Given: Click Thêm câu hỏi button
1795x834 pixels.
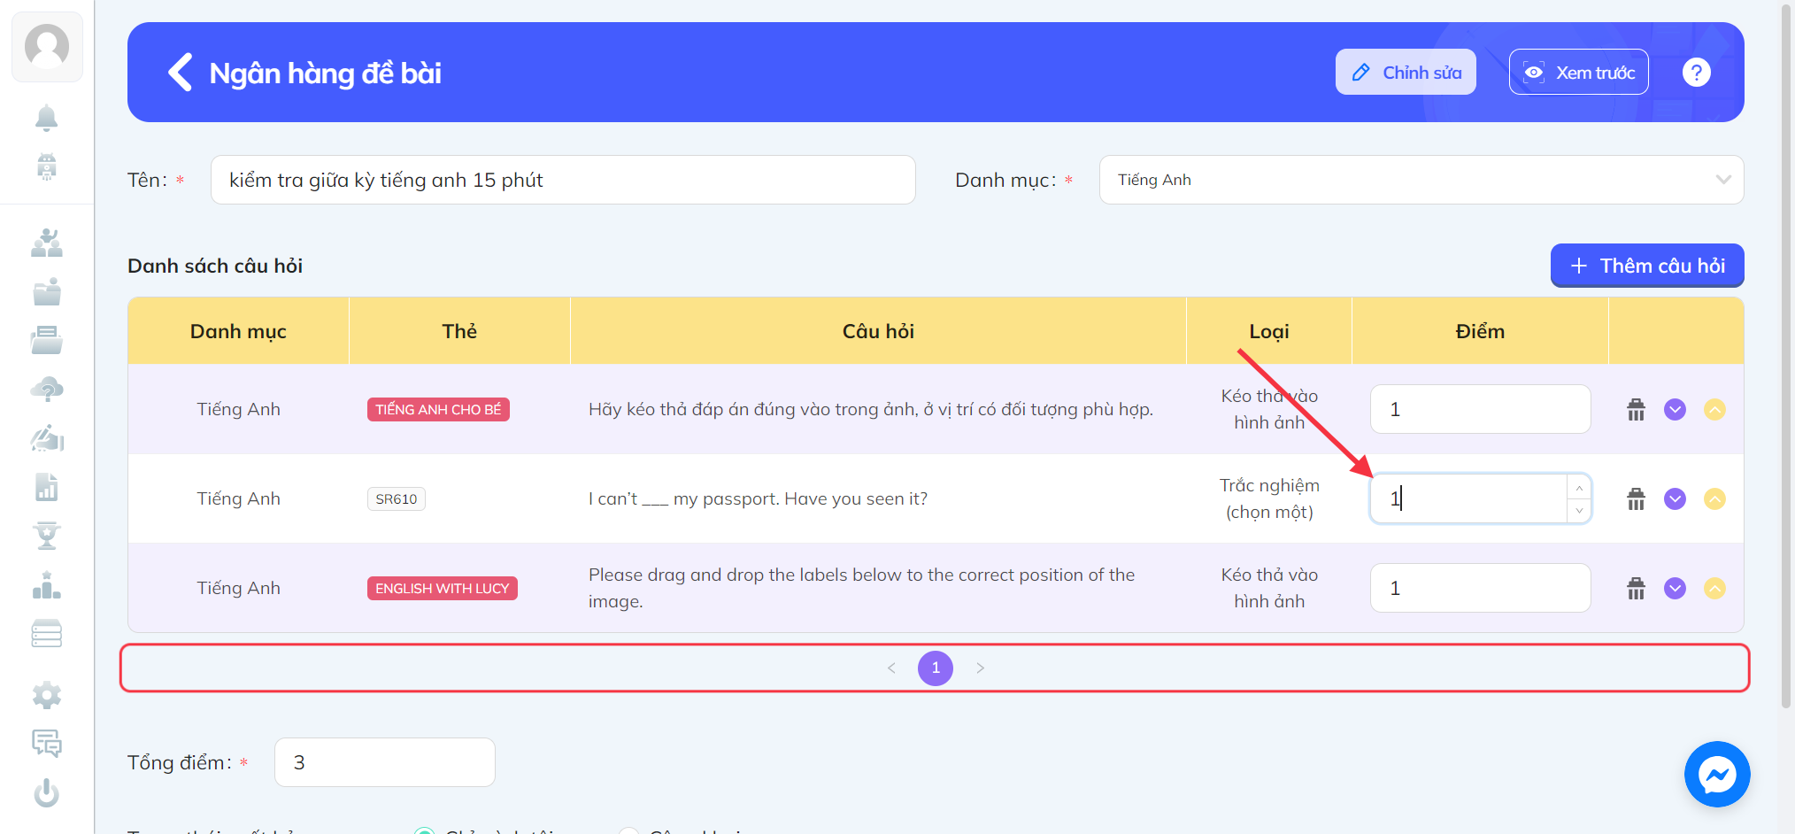Looking at the screenshot, I should 1647,266.
